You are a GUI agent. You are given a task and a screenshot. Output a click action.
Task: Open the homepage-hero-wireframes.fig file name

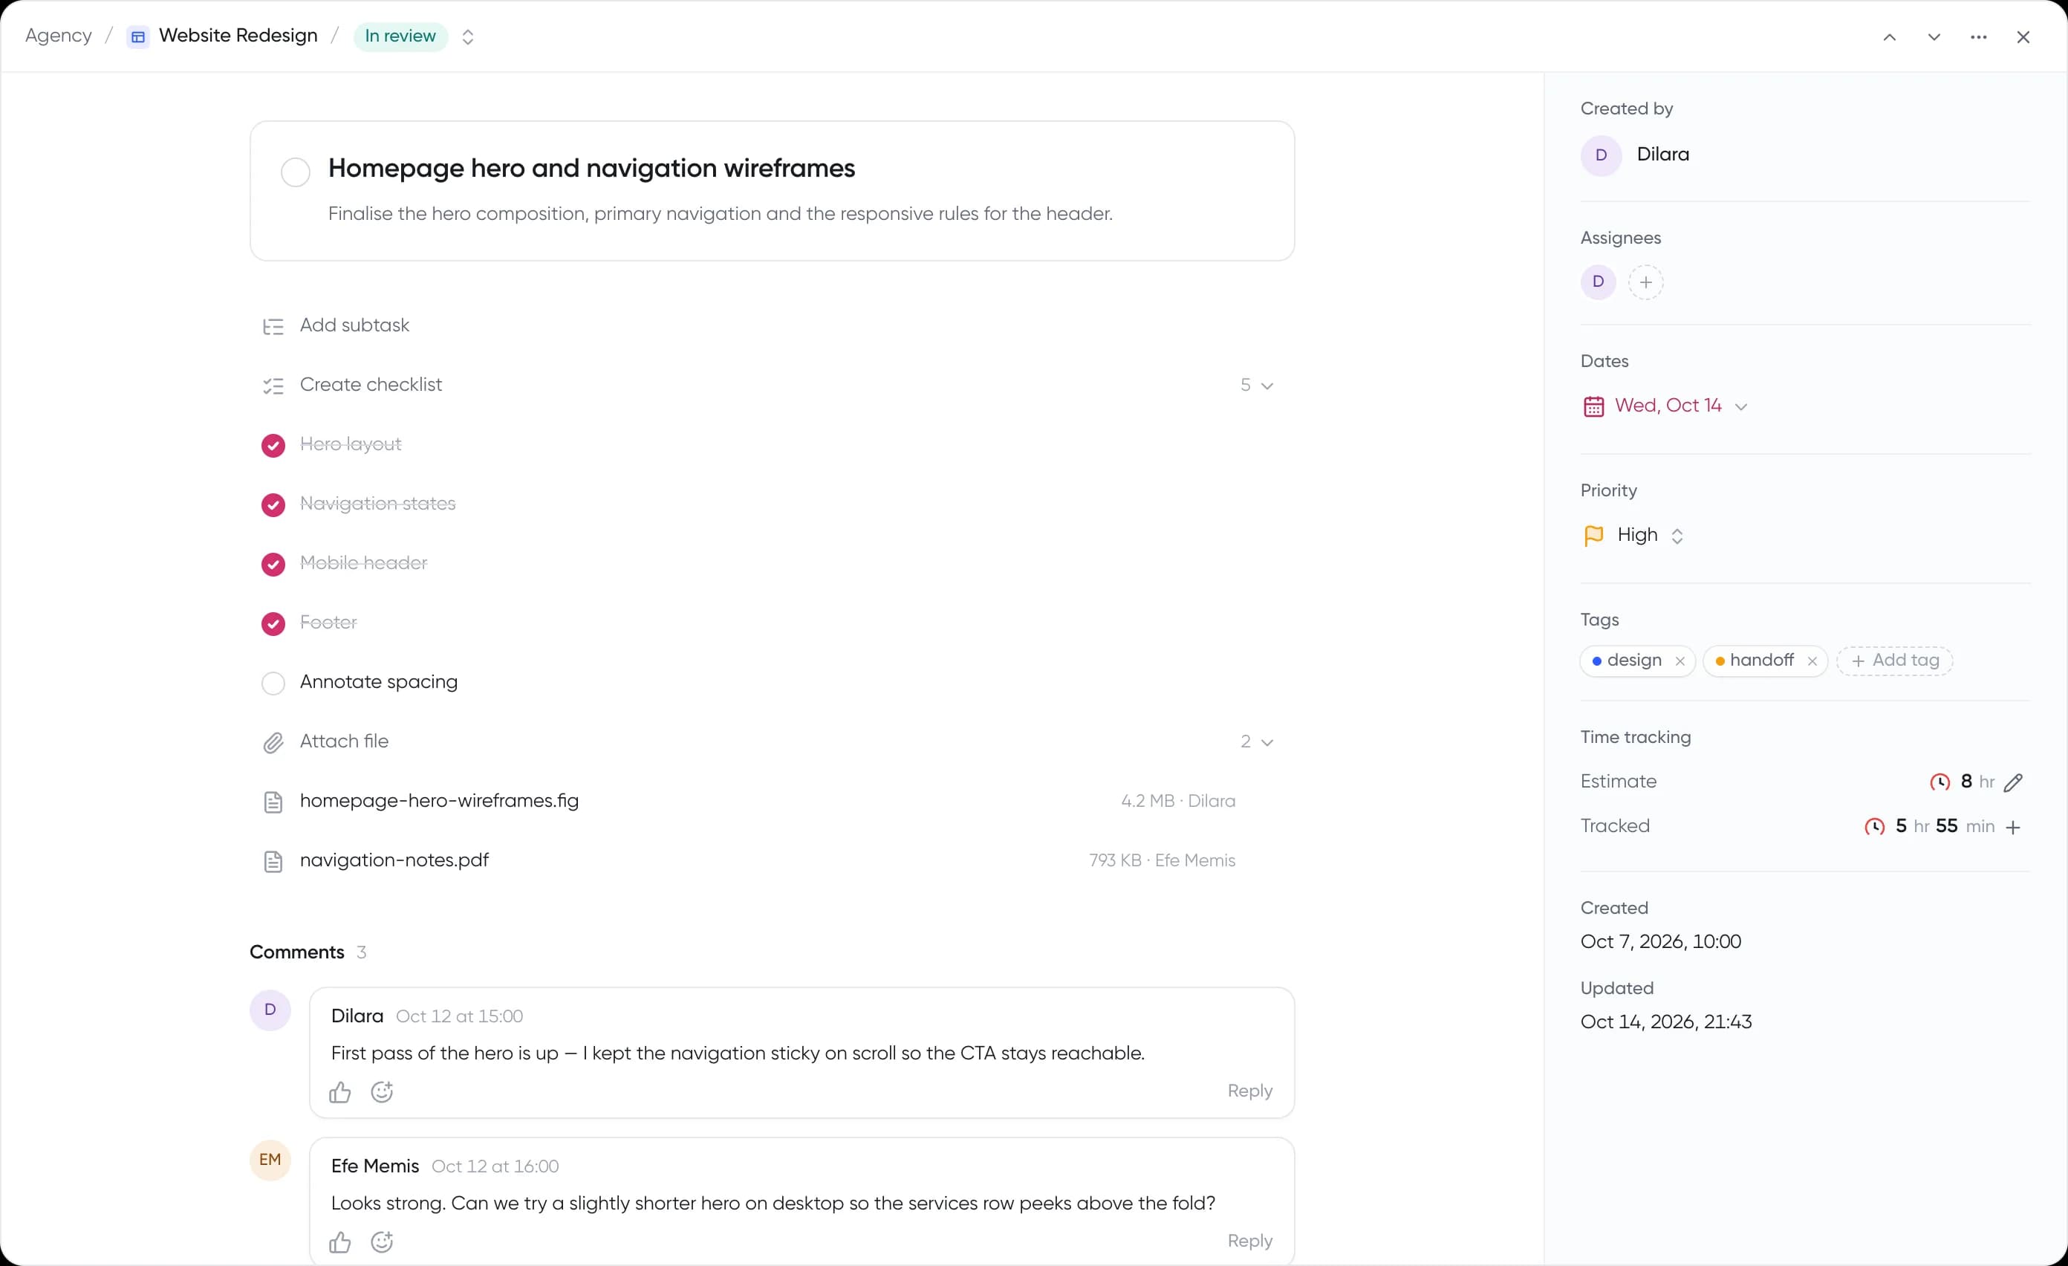439,801
